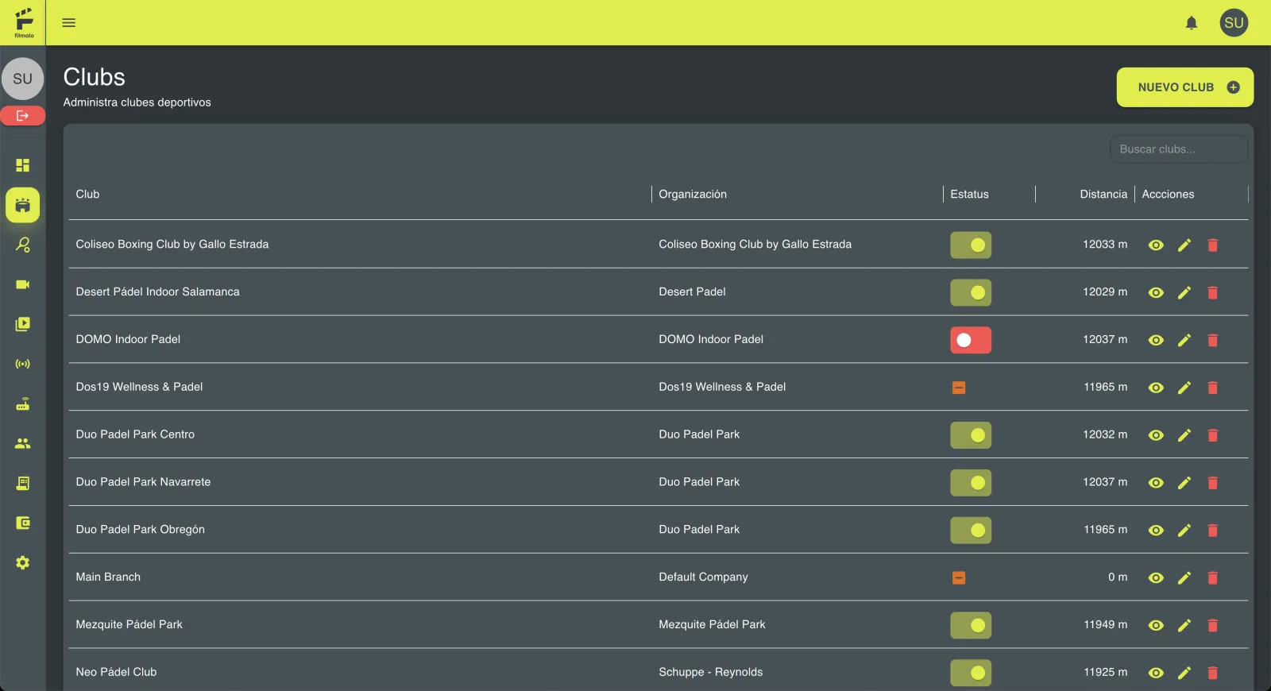Click the Duo Padel Park Obregón club name

pos(140,530)
